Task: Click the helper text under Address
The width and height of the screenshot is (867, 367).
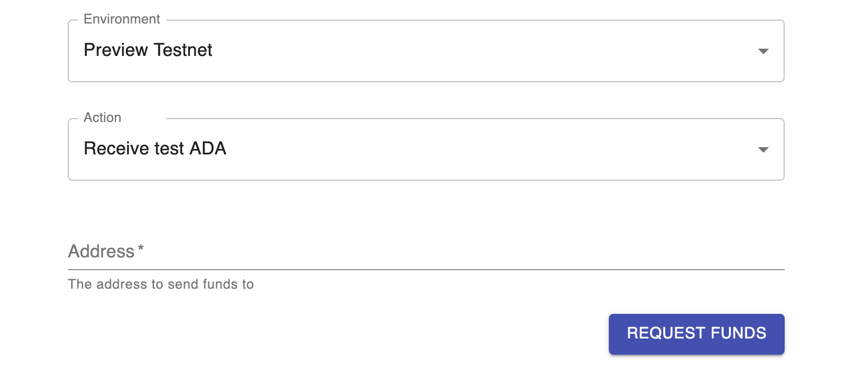Action: point(161,284)
